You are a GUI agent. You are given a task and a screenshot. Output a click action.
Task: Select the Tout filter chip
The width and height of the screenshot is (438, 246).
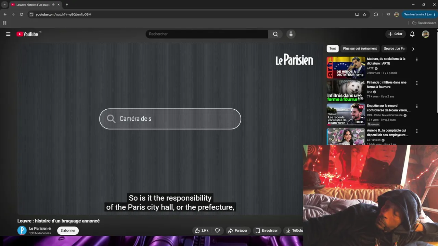[333, 49]
